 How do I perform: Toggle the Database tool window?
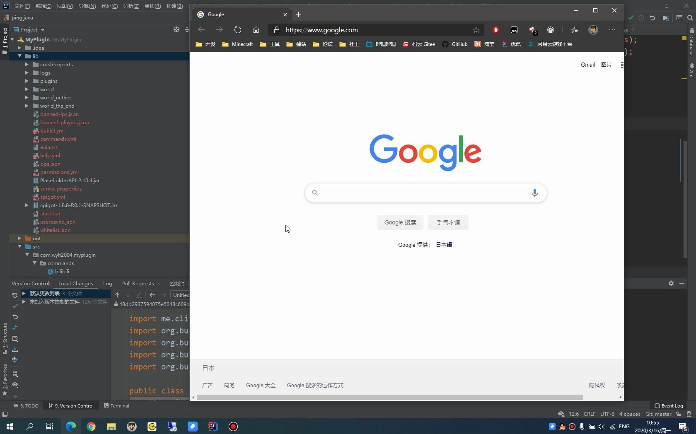(691, 42)
